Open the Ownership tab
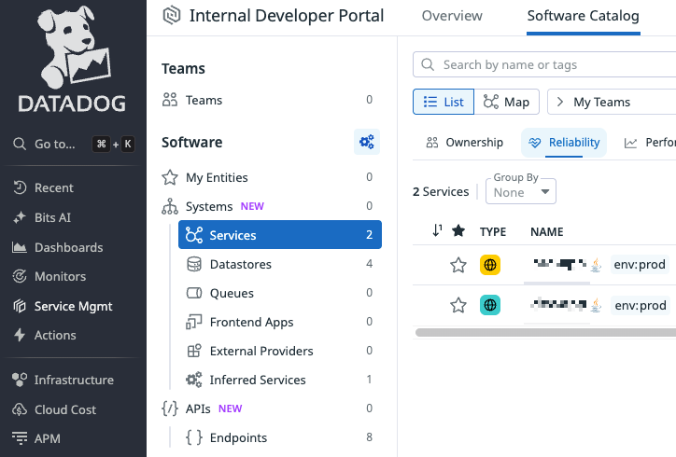The image size is (676, 457). click(x=465, y=143)
